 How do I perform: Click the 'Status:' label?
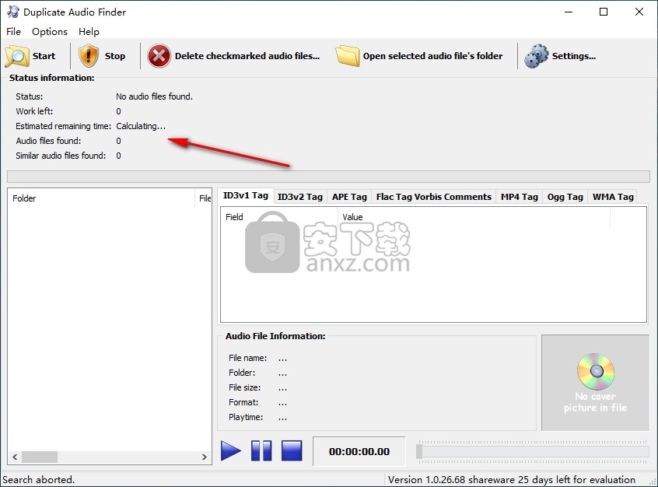[30, 96]
